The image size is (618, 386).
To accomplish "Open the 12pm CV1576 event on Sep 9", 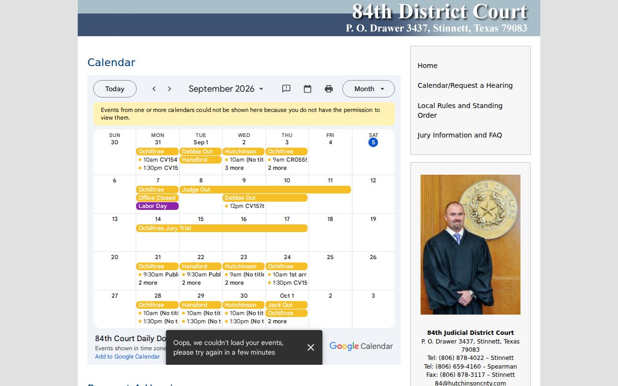I will pyautogui.click(x=244, y=206).
